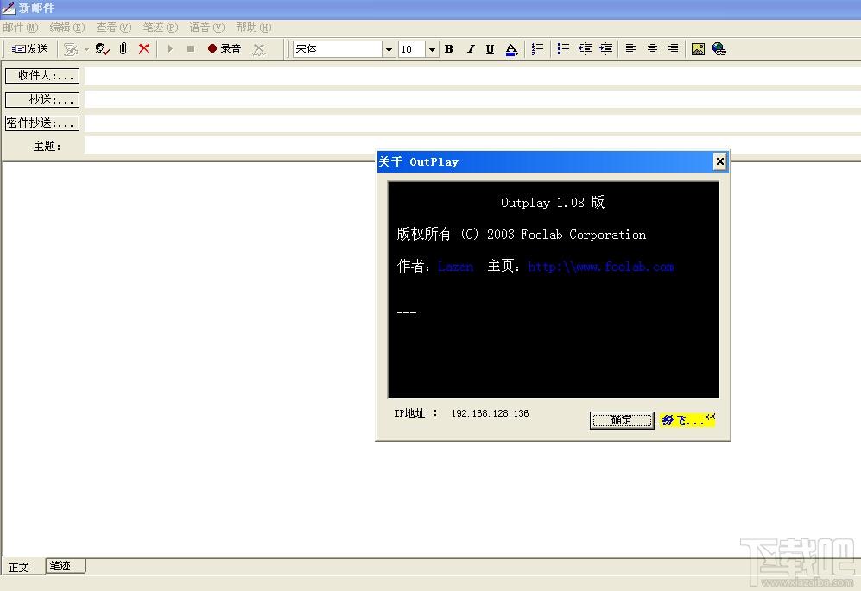Open the 宋体 font name dropdown
Image resolution: width=861 pixels, height=591 pixels.
click(x=389, y=49)
